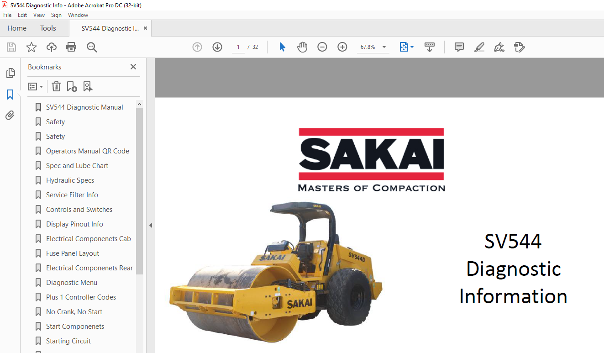This screenshot has height=353, width=604.
Task: Close the SV544 Diagnostic document tab
Action: click(145, 28)
